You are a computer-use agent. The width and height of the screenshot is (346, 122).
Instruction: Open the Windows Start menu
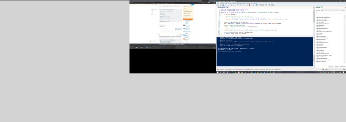click(218, 72)
